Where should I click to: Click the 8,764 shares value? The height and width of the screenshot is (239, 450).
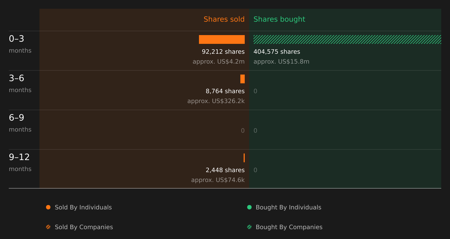[x=225, y=91]
